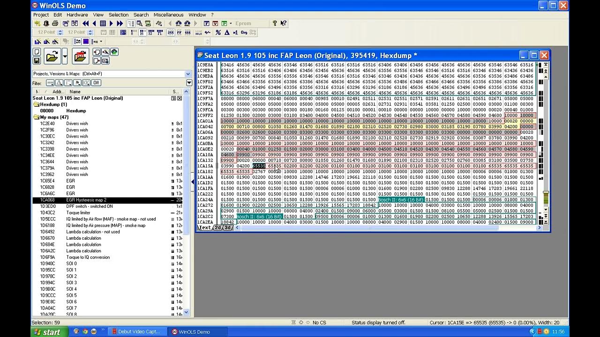Switch to 8-bit display mode

[133, 32]
